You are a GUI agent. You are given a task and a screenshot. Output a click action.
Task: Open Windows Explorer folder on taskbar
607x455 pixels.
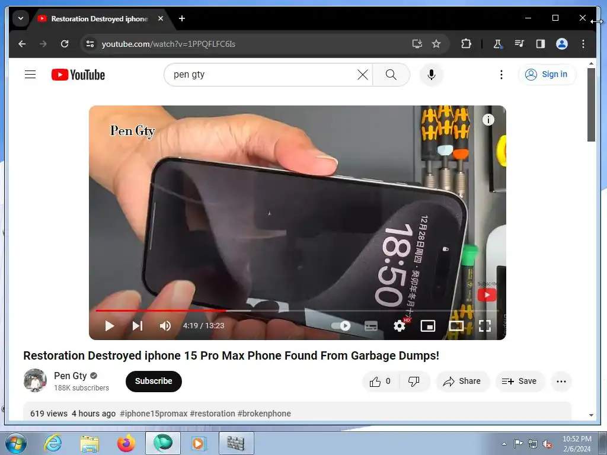click(90, 443)
